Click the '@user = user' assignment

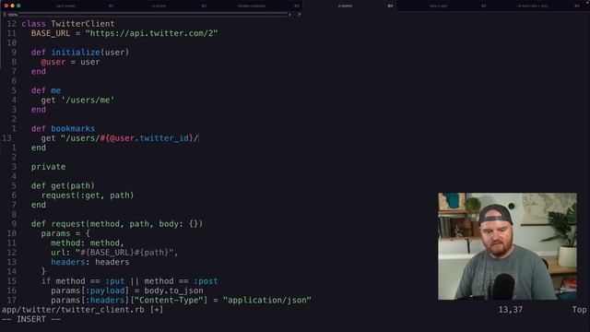[70, 62]
